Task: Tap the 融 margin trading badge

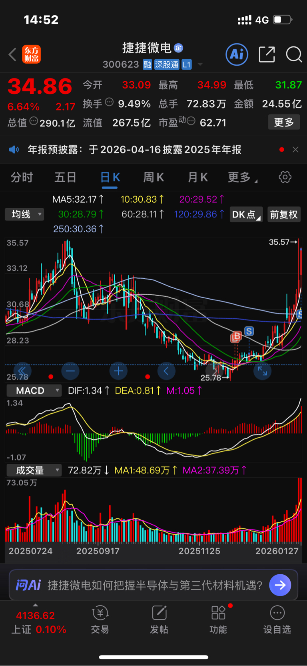Action: pos(147,64)
